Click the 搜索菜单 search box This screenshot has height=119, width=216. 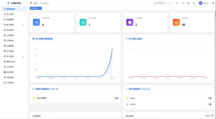pyautogui.click(x=163, y=3)
